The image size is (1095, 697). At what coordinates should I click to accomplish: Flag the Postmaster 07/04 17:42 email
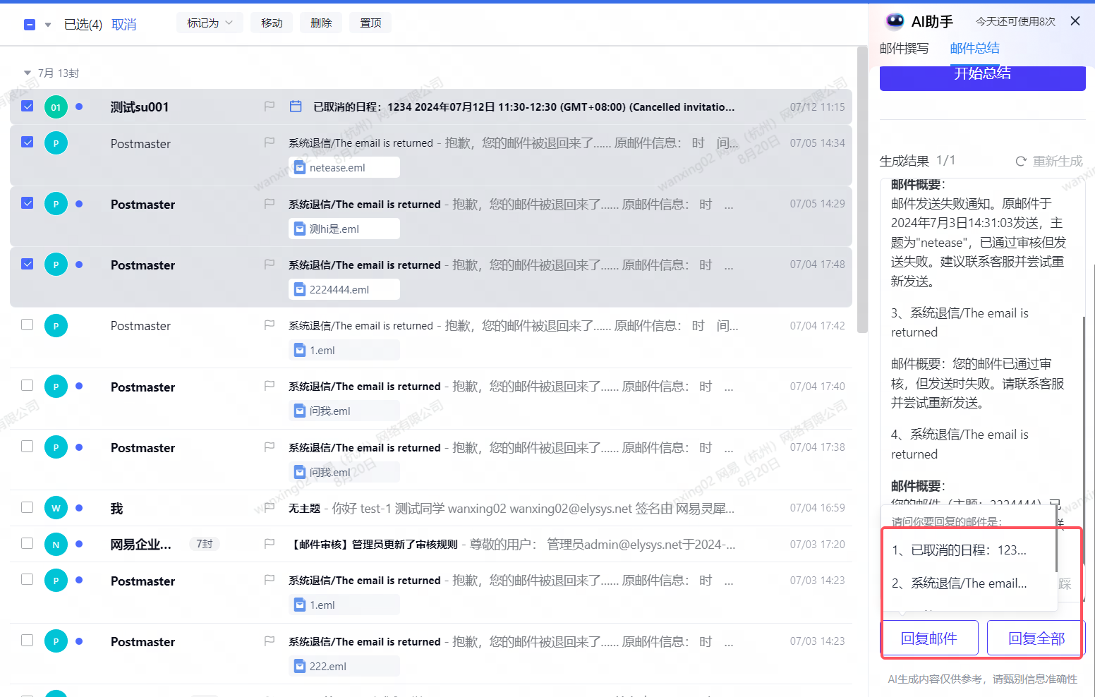(270, 325)
